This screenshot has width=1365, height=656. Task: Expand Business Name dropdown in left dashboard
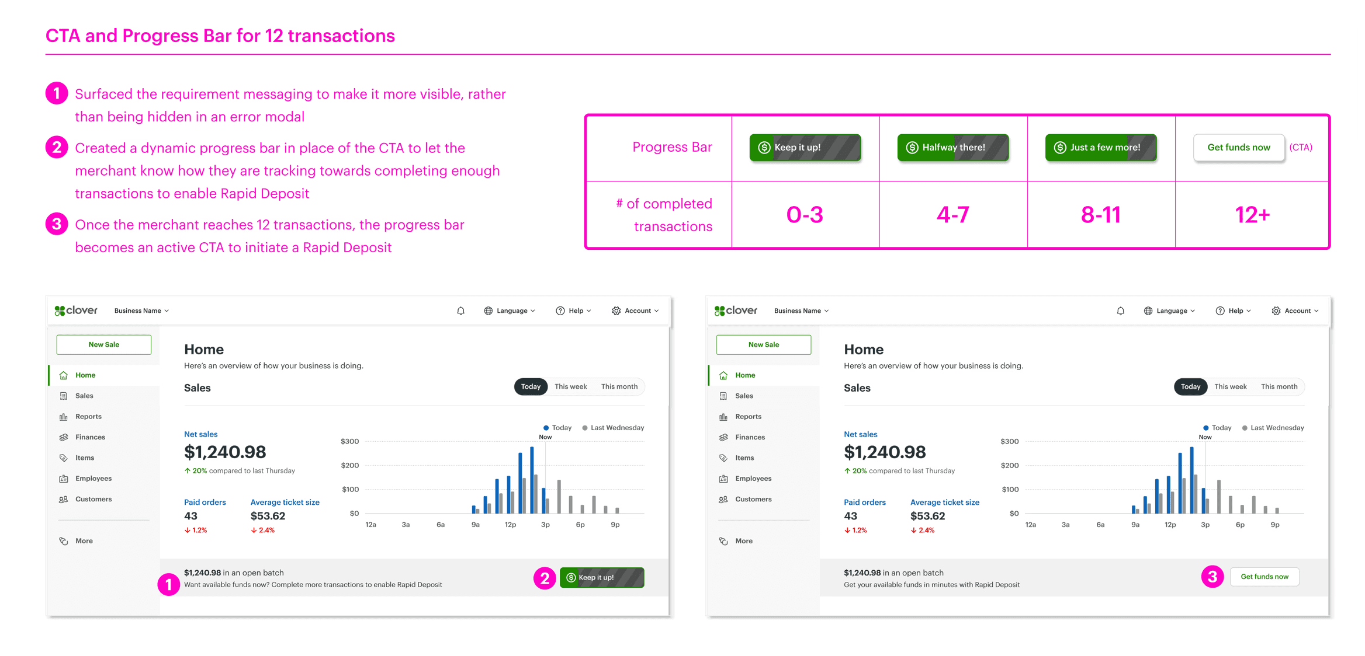[141, 311]
